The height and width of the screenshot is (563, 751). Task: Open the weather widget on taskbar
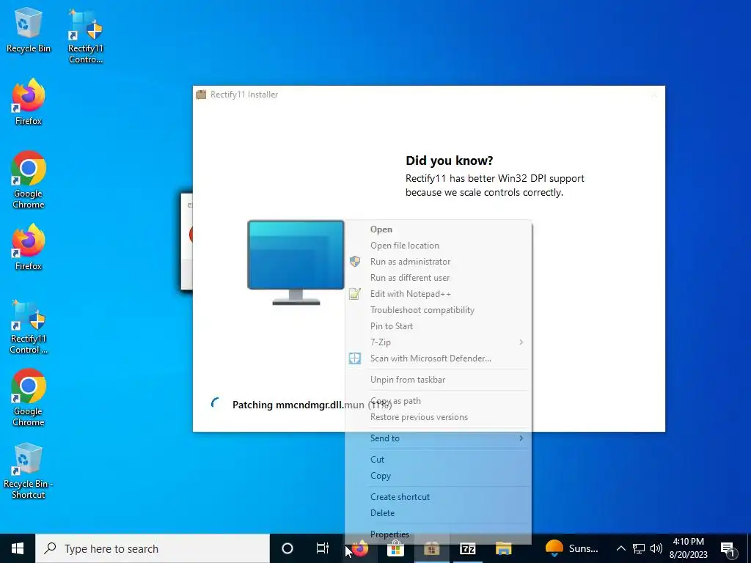click(x=572, y=548)
